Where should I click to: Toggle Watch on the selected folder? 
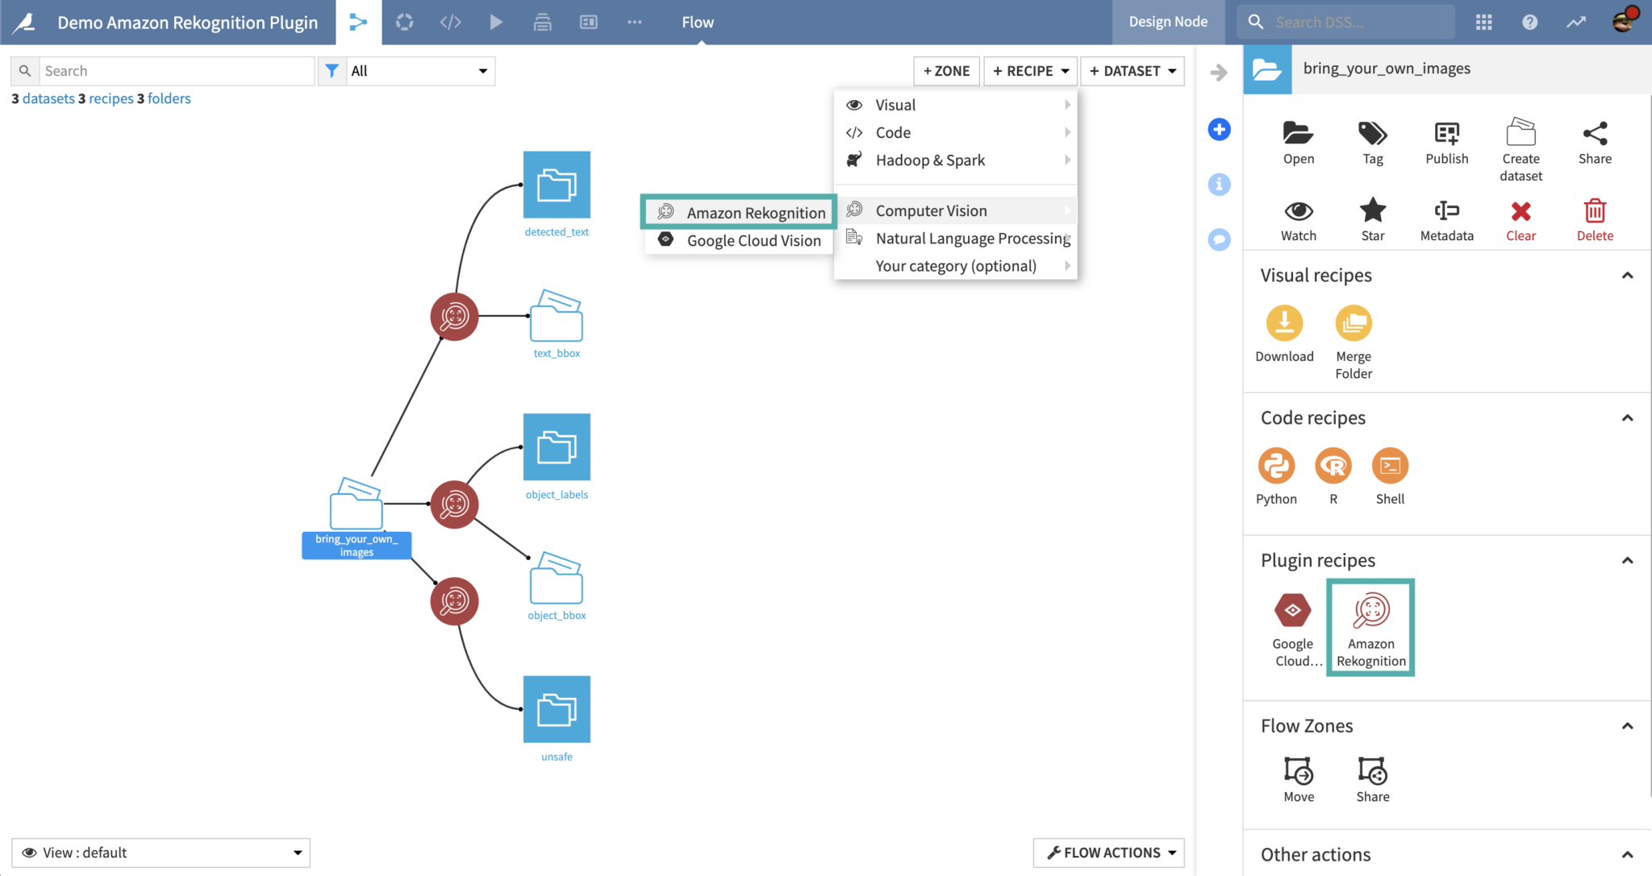[x=1298, y=211]
